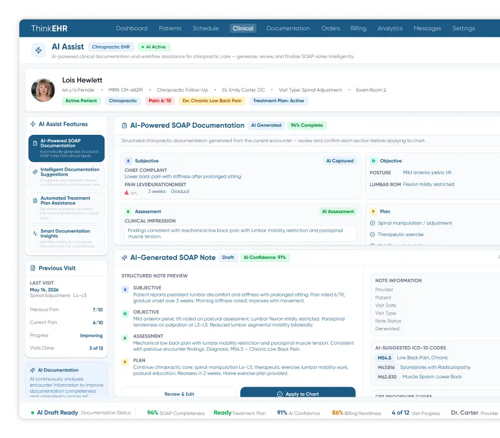Click the Active Patient tag
The image size is (500, 438).
click(x=81, y=100)
